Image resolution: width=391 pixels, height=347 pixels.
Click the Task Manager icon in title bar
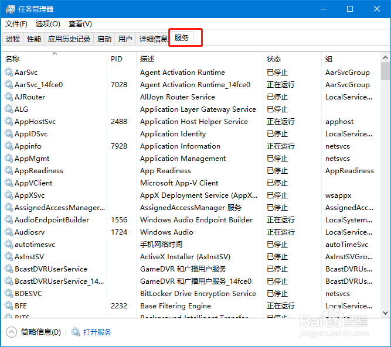coord(10,9)
